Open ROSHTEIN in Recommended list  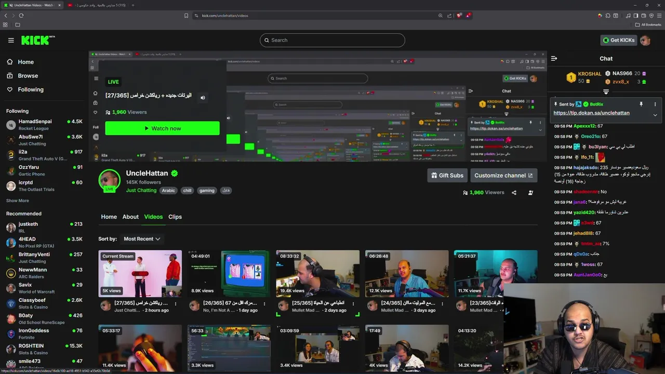point(44,349)
